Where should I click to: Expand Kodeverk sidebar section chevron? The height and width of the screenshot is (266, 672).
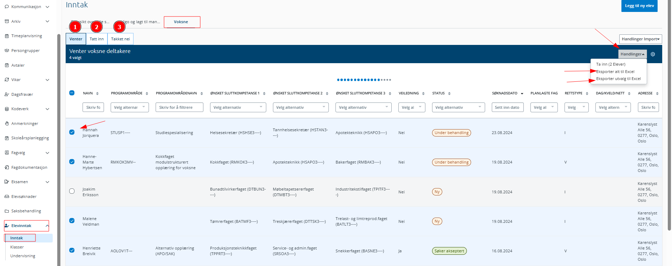(47, 109)
